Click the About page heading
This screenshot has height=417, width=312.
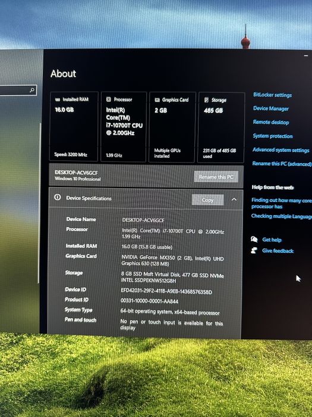[63, 74]
